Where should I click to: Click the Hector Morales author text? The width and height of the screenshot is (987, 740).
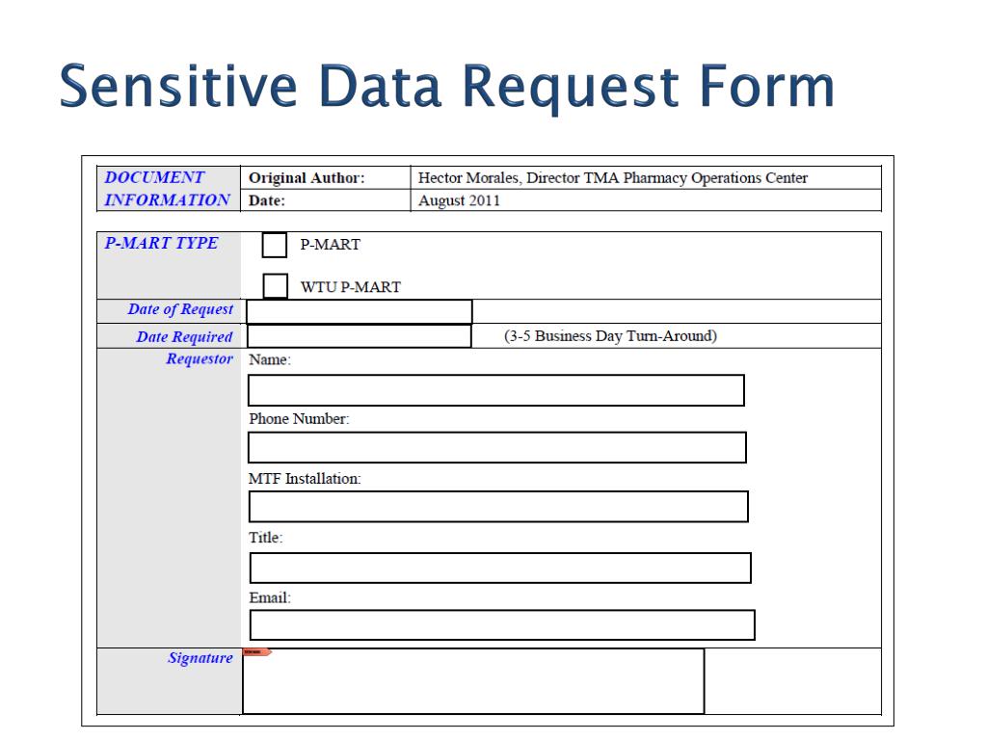(612, 178)
